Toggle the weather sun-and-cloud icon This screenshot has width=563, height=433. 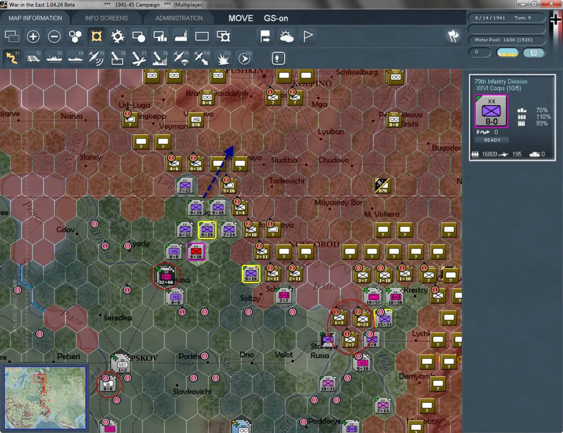[x=286, y=36]
